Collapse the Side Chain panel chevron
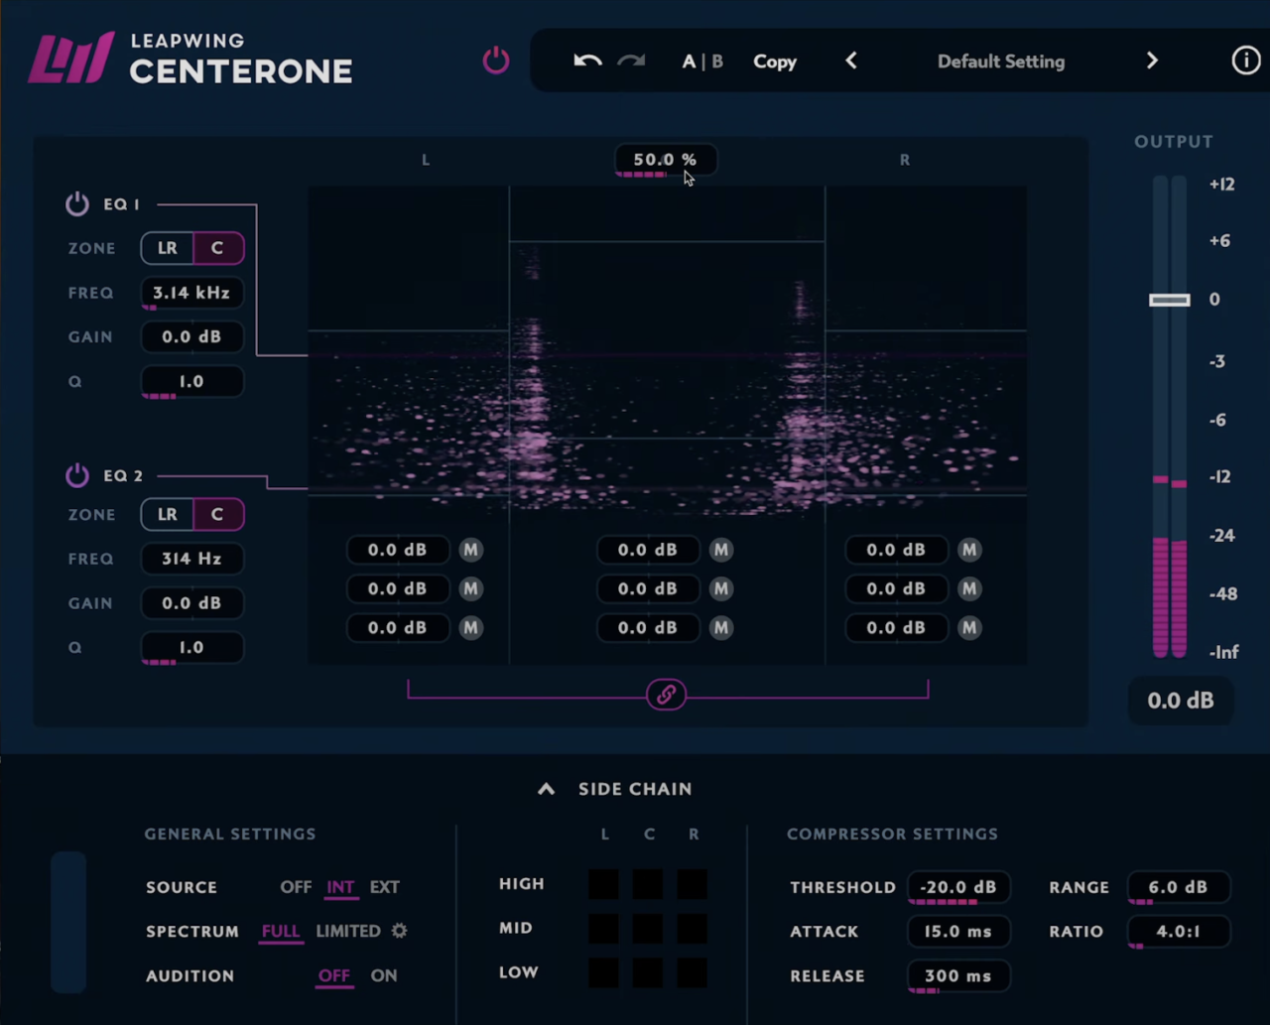 pos(546,789)
